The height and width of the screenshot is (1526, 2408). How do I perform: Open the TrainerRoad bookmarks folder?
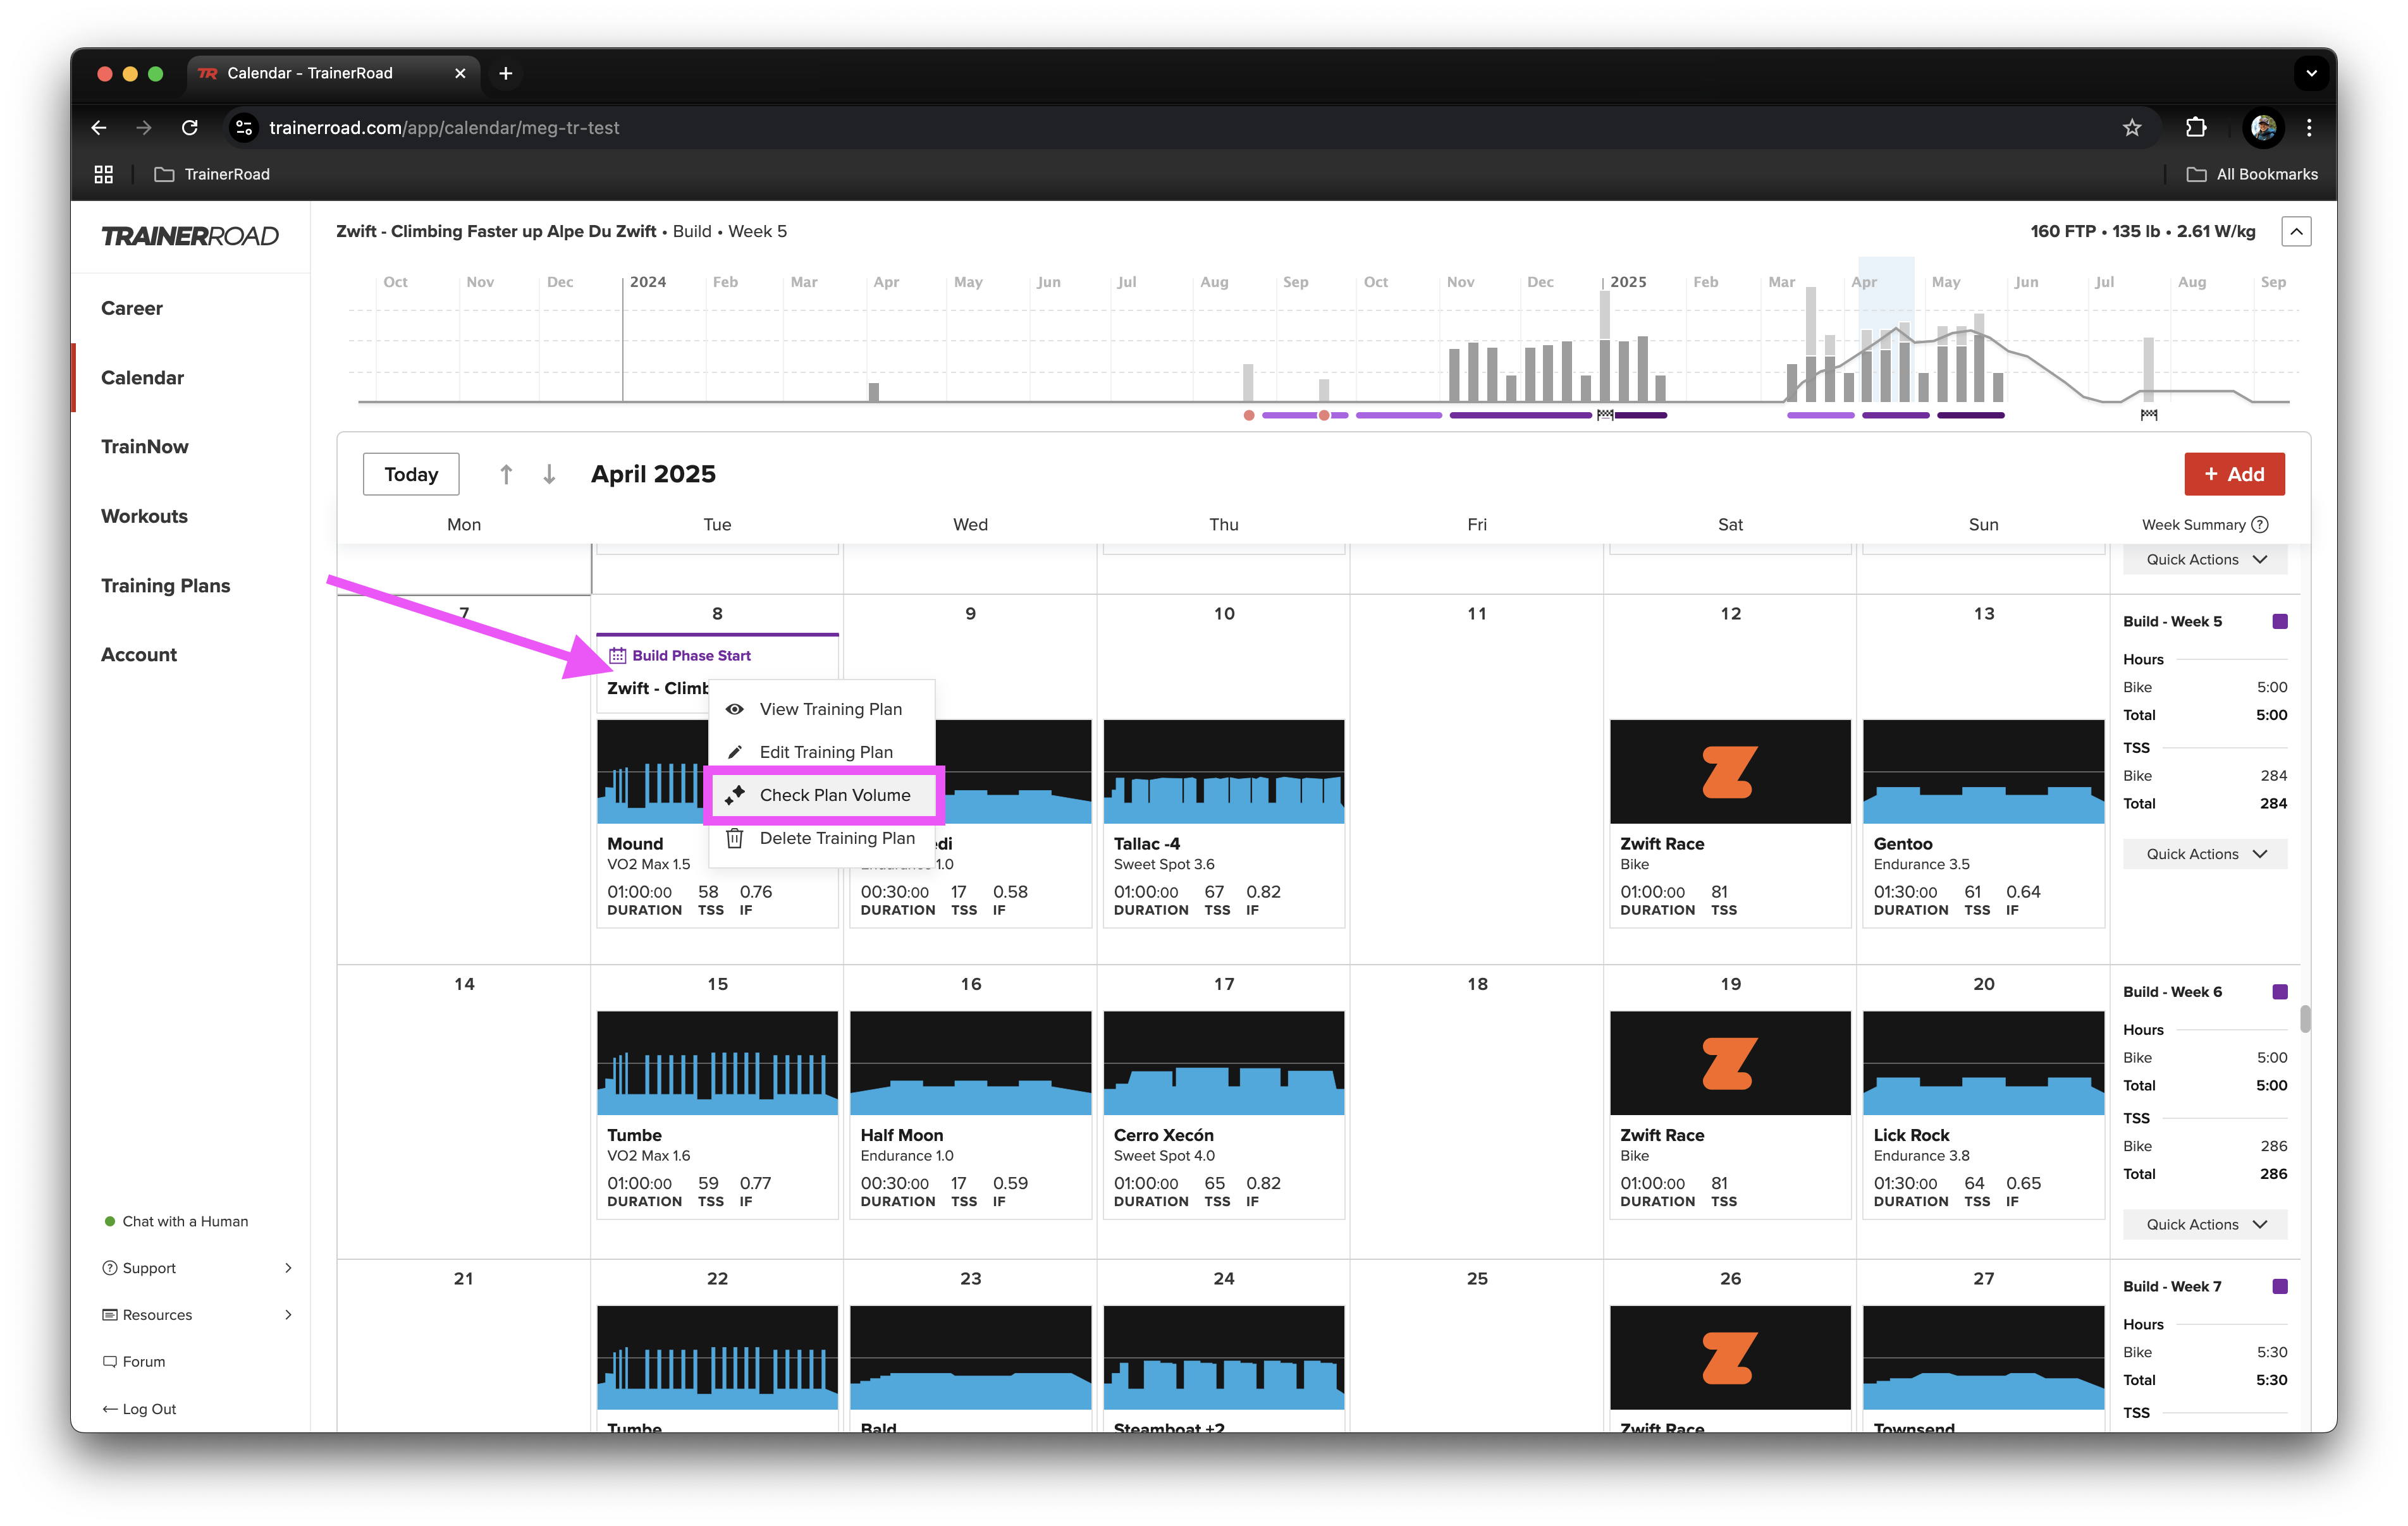tap(212, 174)
